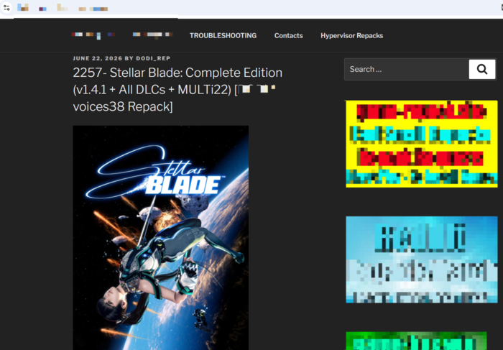This screenshot has width=503, height=350.
Task: Click the green sidebar banner
Action: click(x=416, y=341)
